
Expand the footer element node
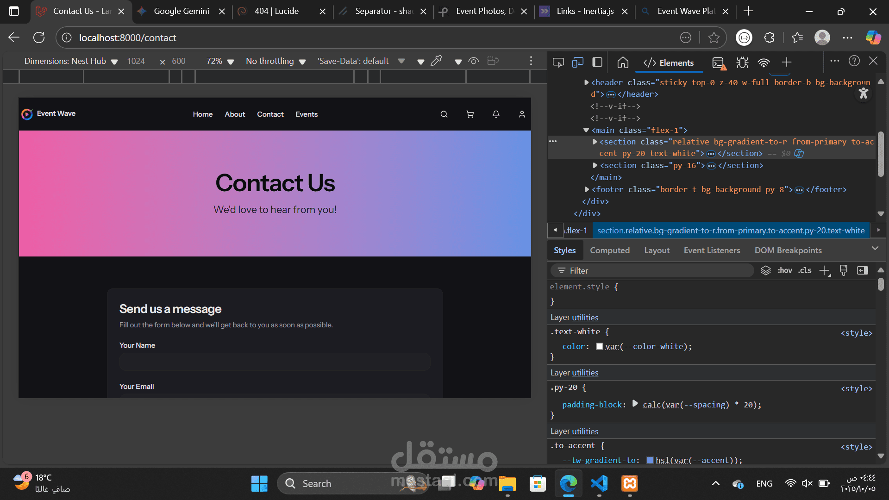(x=587, y=189)
